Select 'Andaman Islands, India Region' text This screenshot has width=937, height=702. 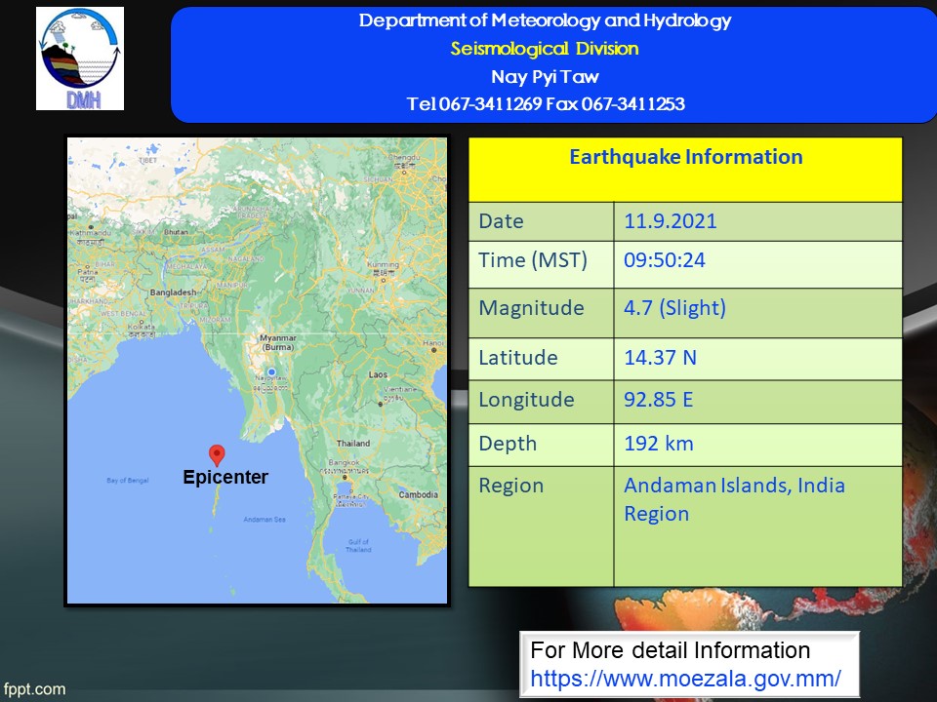[x=734, y=499]
